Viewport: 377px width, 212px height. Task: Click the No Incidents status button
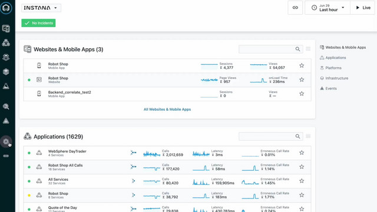[38, 23]
